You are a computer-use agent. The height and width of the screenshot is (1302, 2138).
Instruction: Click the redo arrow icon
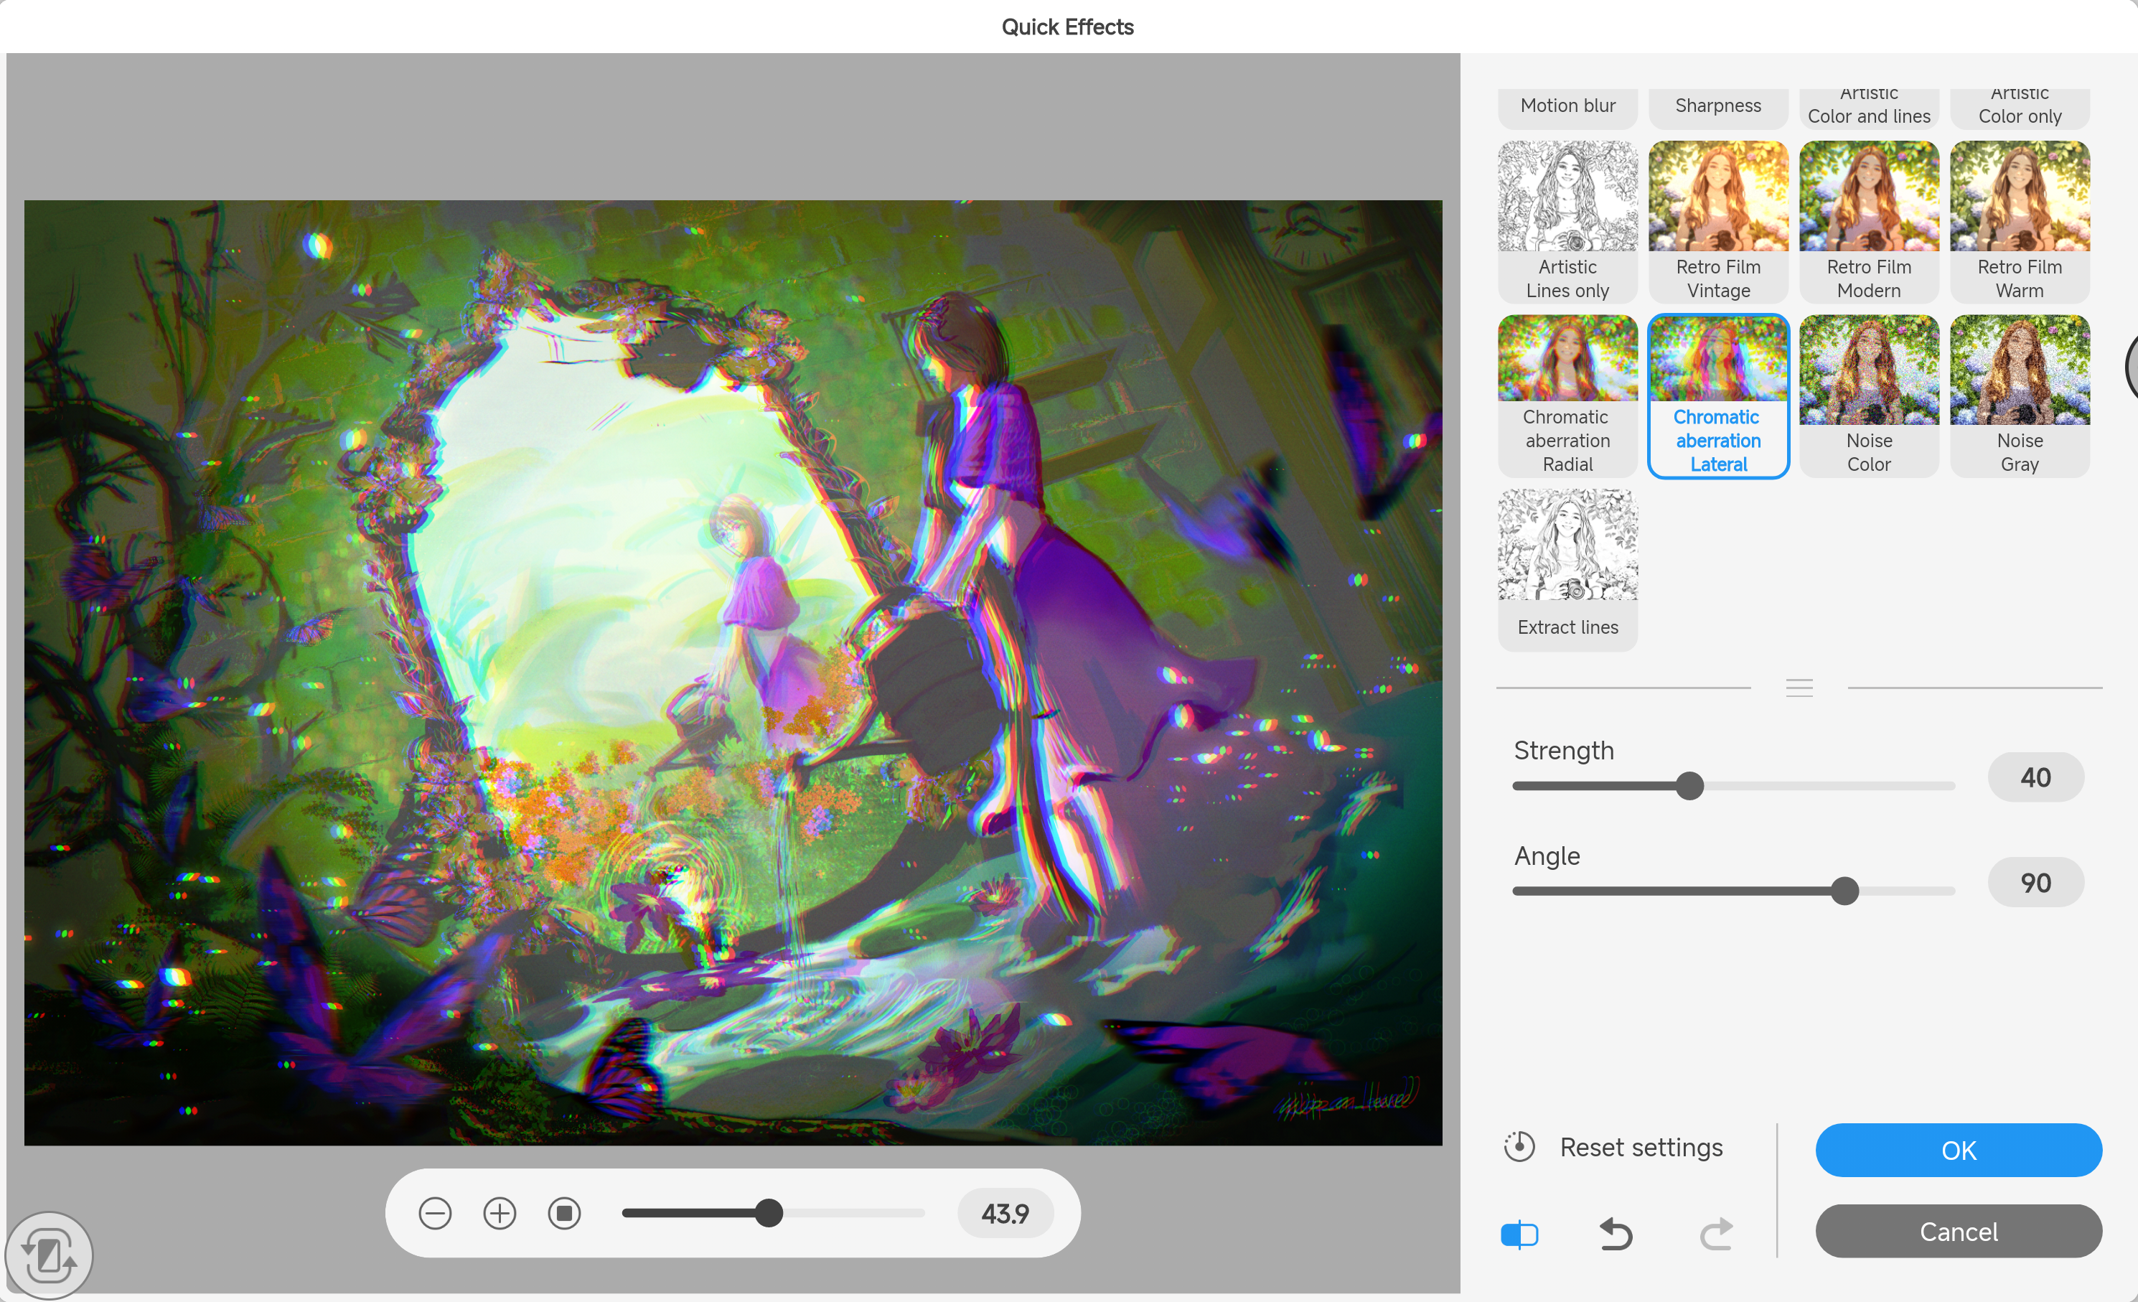point(1715,1233)
